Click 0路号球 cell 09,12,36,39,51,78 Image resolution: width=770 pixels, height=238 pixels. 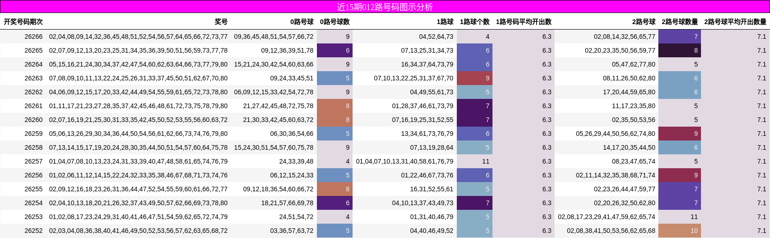pos(287,50)
